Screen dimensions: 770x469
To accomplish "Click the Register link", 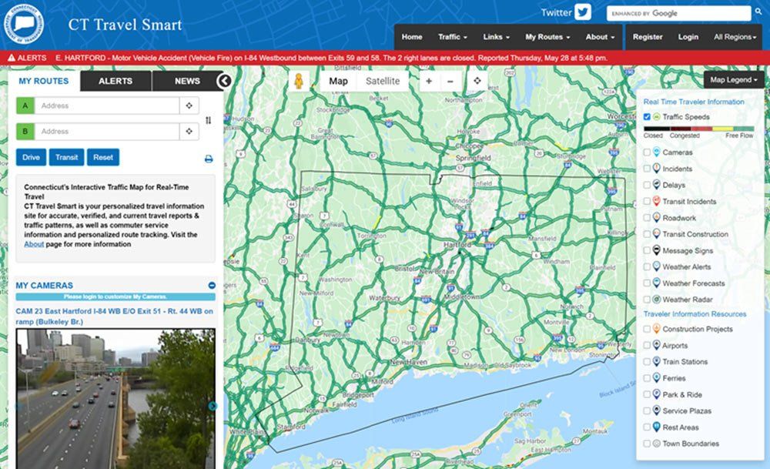I will pos(648,37).
